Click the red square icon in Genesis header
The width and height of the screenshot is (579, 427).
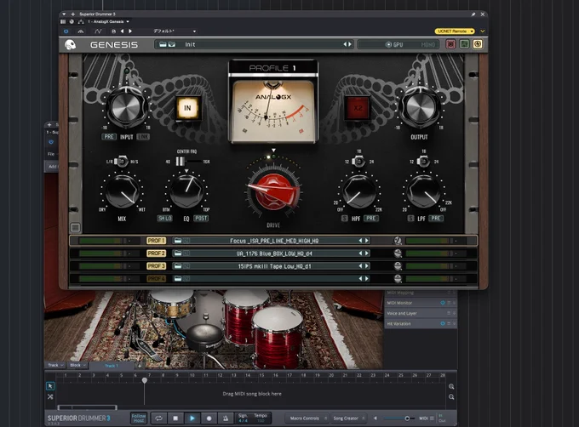pyautogui.click(x=450, y=44)
